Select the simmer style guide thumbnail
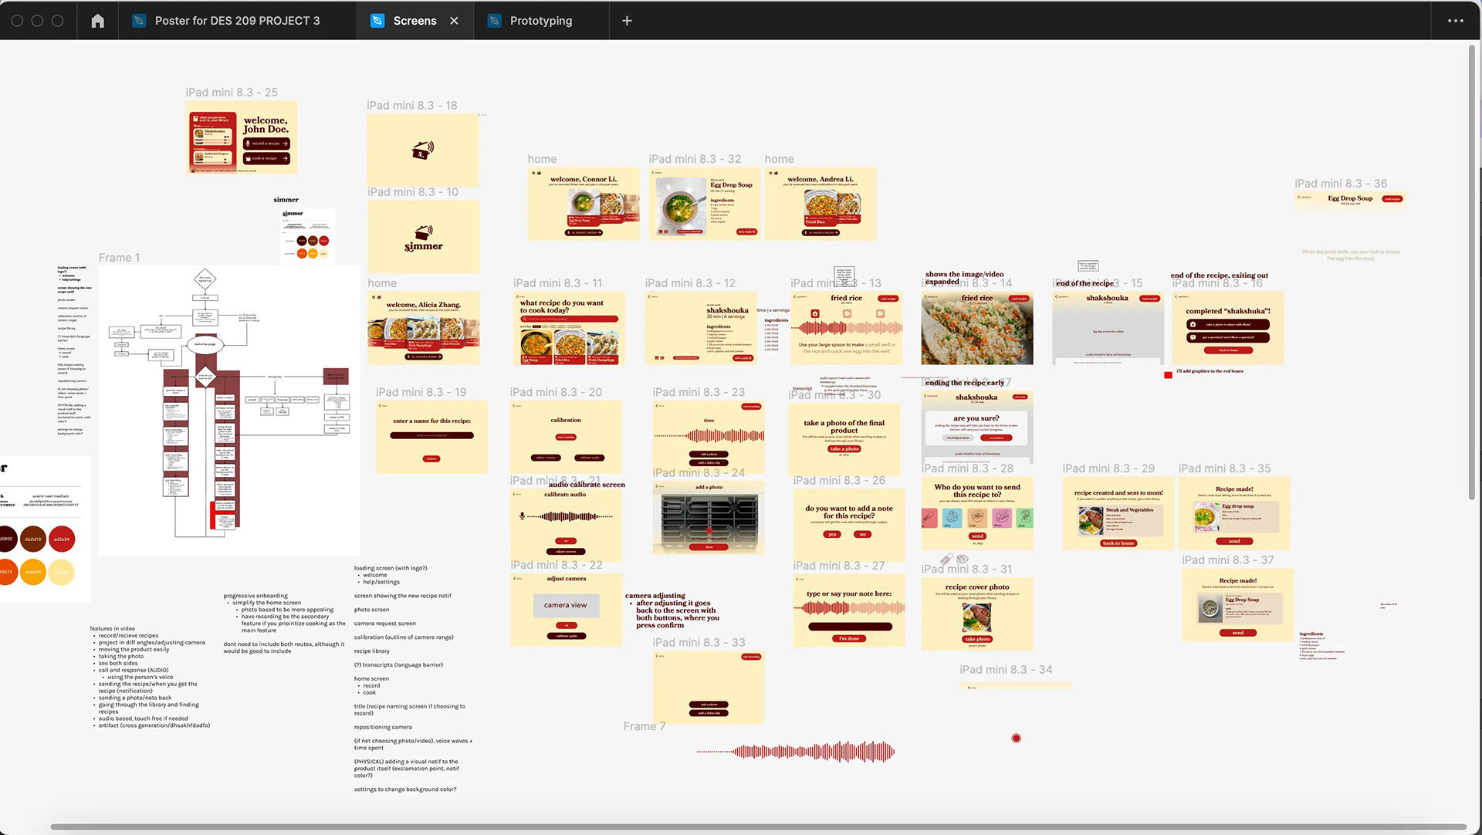 pos(308,236)
